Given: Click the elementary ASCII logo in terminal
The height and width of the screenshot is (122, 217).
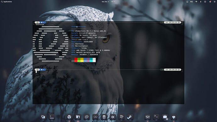Looking at the screenshot, I should (x=51, y=44).
